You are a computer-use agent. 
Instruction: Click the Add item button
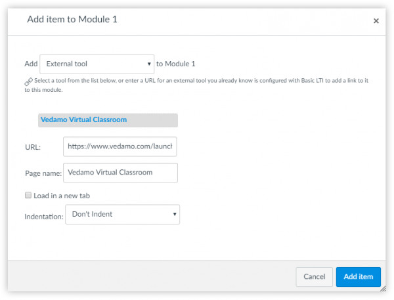click(359, 277)
